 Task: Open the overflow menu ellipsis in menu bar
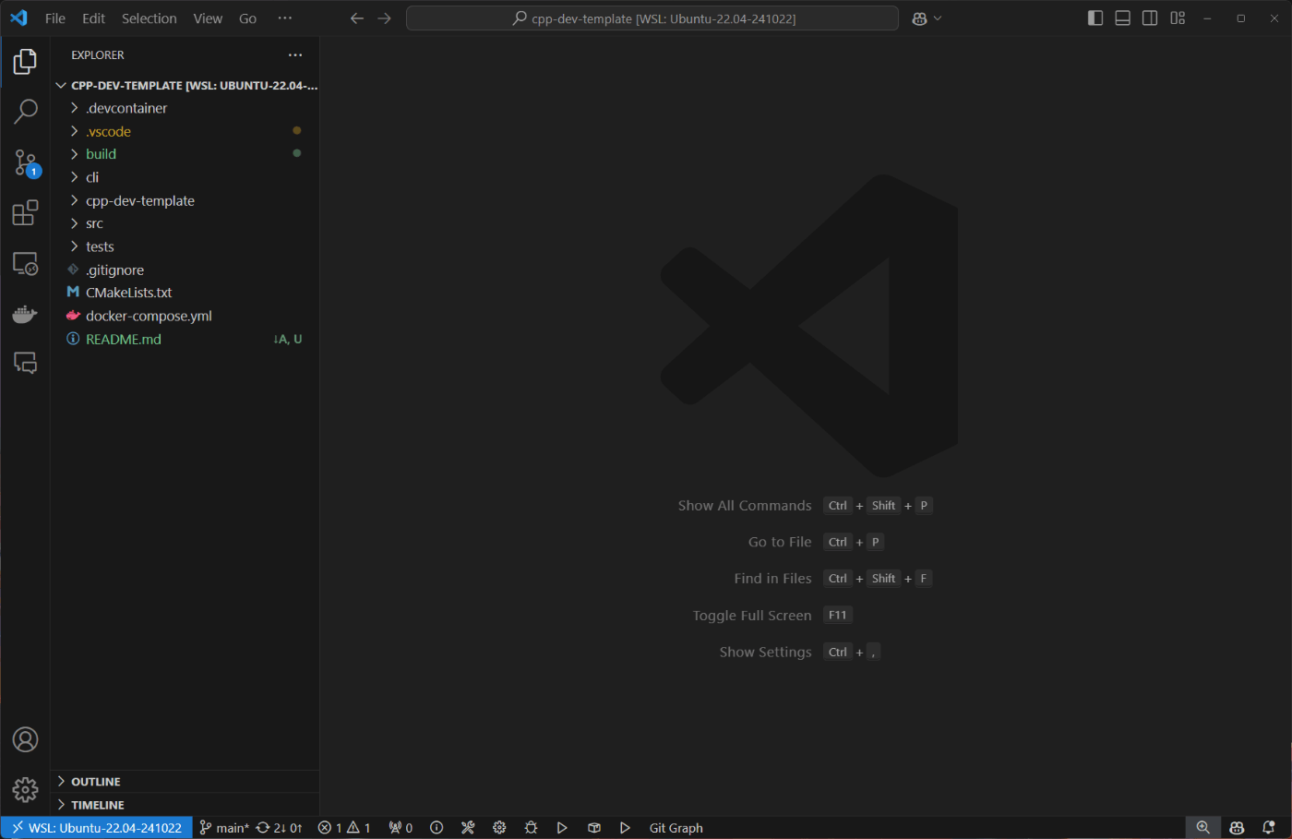285,18
